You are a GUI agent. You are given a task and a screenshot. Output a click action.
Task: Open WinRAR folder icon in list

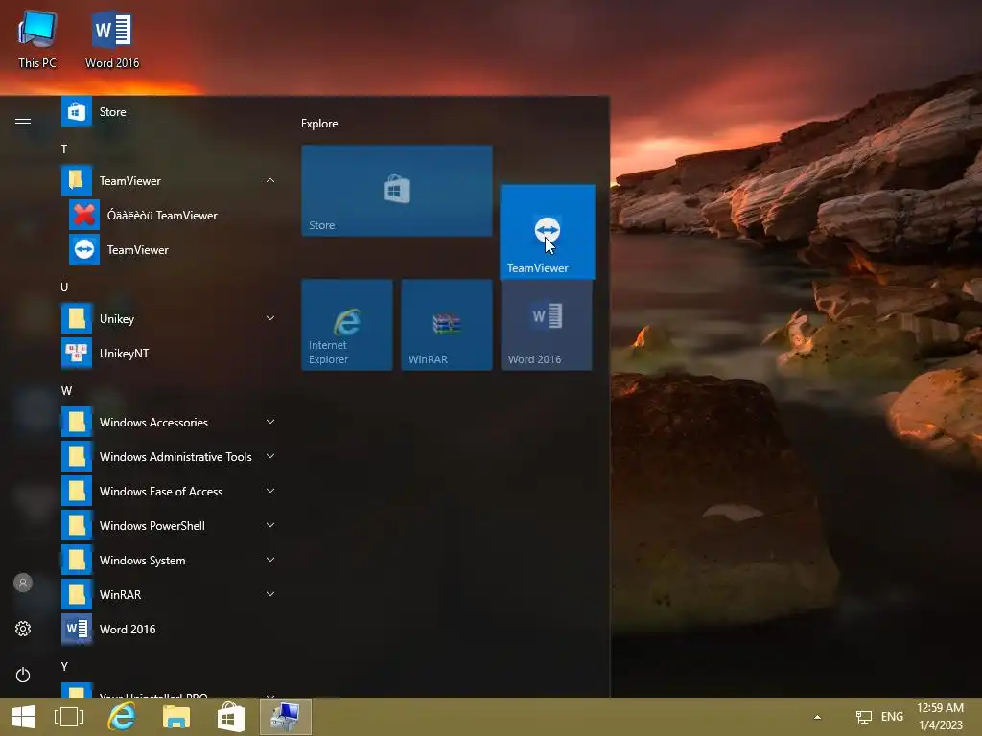point(77,594)
